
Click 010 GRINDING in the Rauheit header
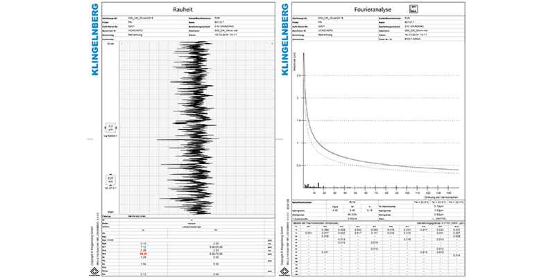224,26
